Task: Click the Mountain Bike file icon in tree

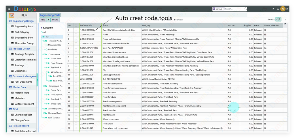Action: click(x=46, y=45)
